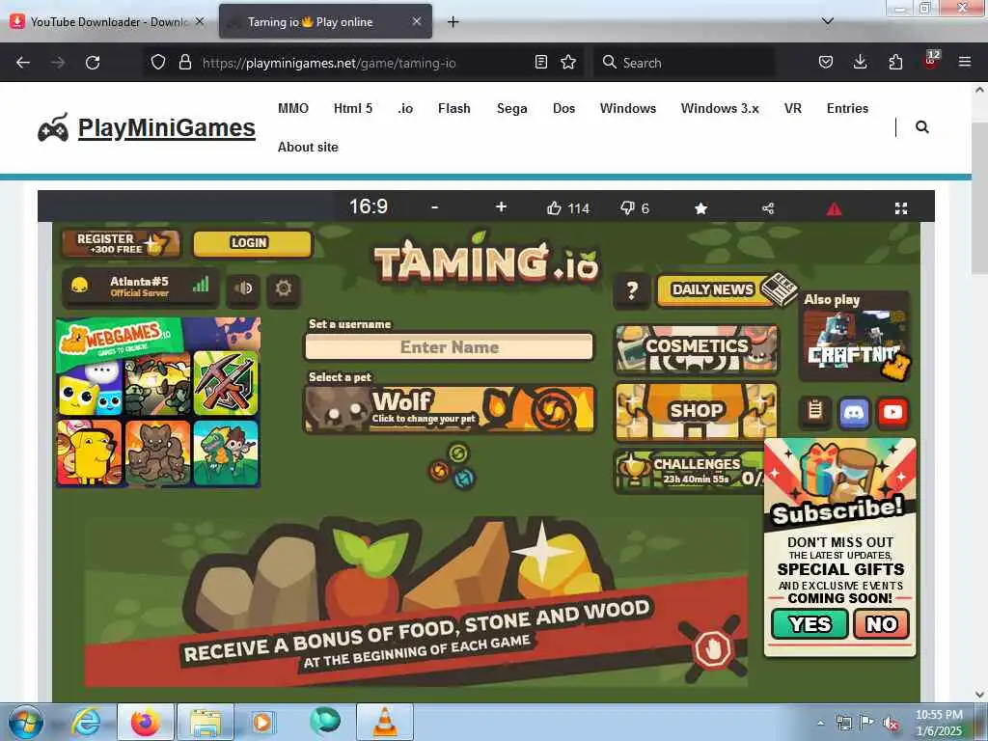Open the .io menu item

pyautogui.click(x=405, y=108)
